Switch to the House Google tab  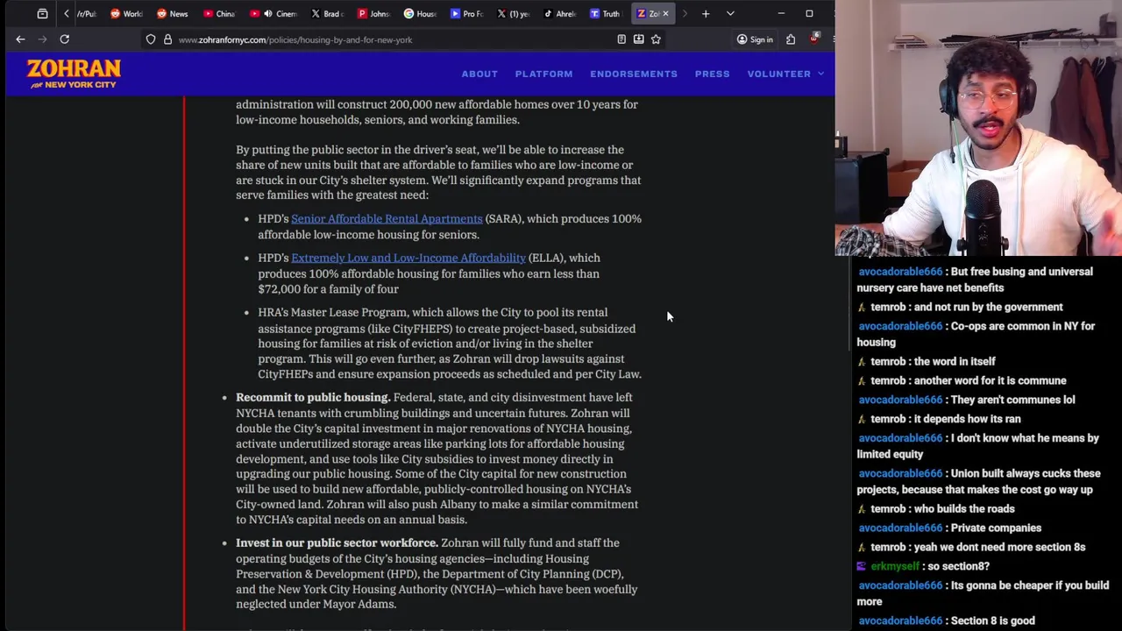(x=420, y=14)
